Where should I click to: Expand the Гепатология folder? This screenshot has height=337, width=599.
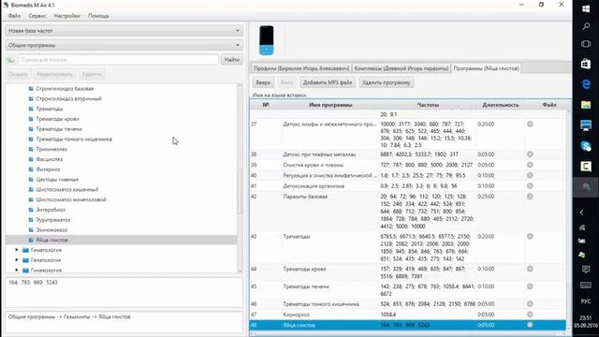[17, 260]
